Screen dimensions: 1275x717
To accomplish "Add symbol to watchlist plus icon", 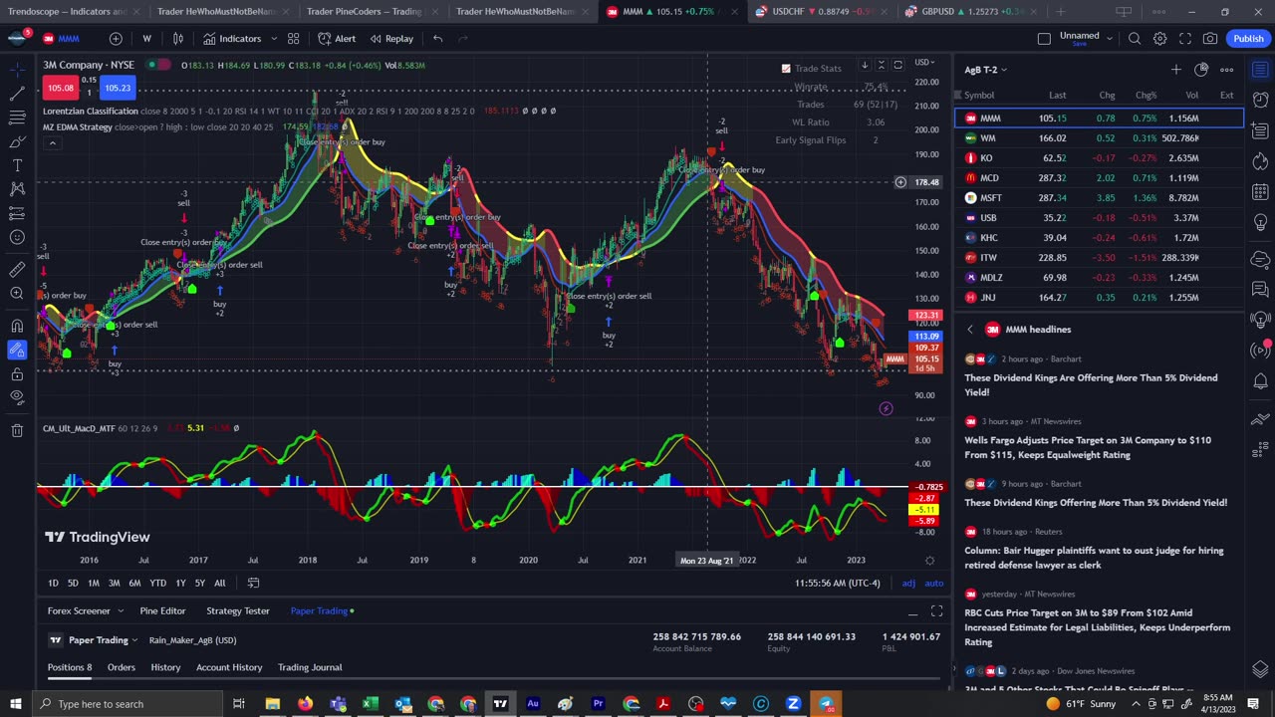I will [x=1175, y=70].
